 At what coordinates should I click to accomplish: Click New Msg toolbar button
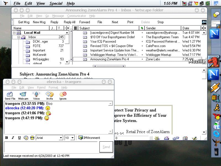pos(39,22)
